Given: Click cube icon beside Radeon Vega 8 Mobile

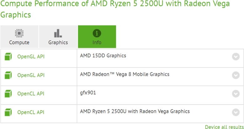Looking at the screenshot, I should [8, 75].
